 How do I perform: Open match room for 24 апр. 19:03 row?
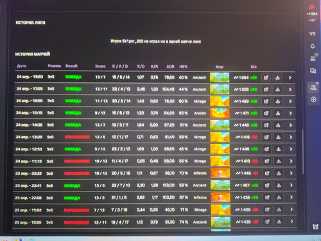point(266,78)
